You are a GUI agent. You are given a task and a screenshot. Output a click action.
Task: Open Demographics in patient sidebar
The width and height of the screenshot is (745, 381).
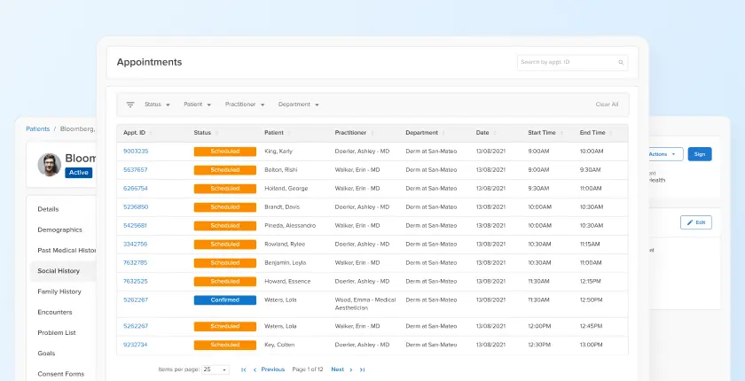click(x=60, y=229)
